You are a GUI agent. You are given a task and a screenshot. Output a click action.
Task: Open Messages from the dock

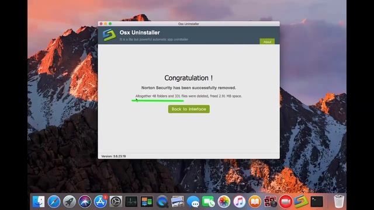[x=193, y=201]
